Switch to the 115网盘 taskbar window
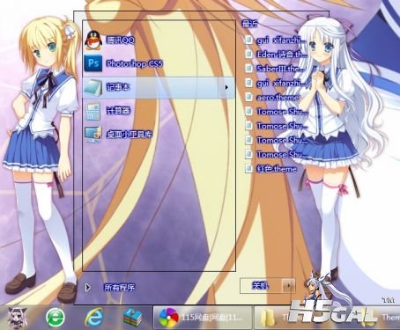 coord(203,318)
